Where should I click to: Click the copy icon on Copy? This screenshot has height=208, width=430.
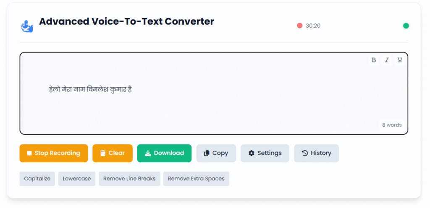tap(207, 153)
